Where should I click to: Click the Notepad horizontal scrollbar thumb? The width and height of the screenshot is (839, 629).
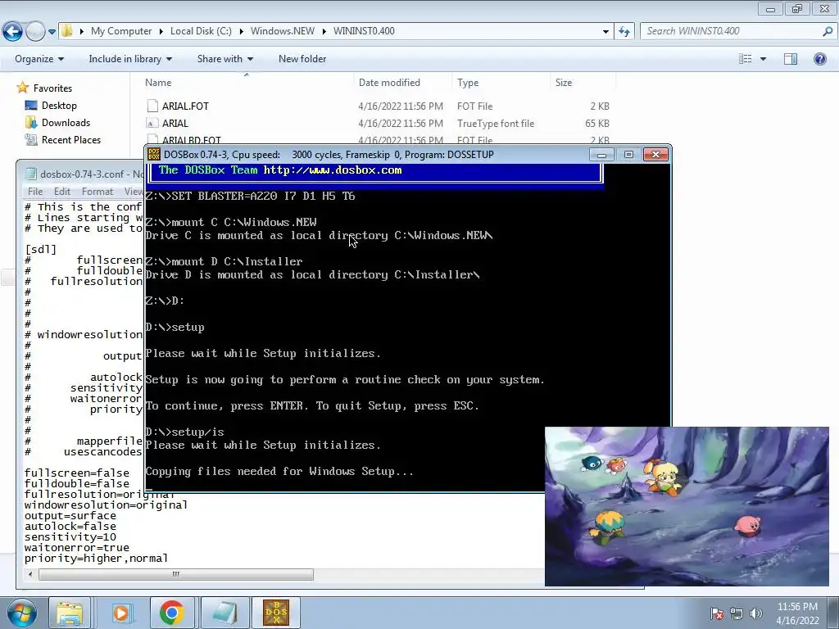point(176,574)
